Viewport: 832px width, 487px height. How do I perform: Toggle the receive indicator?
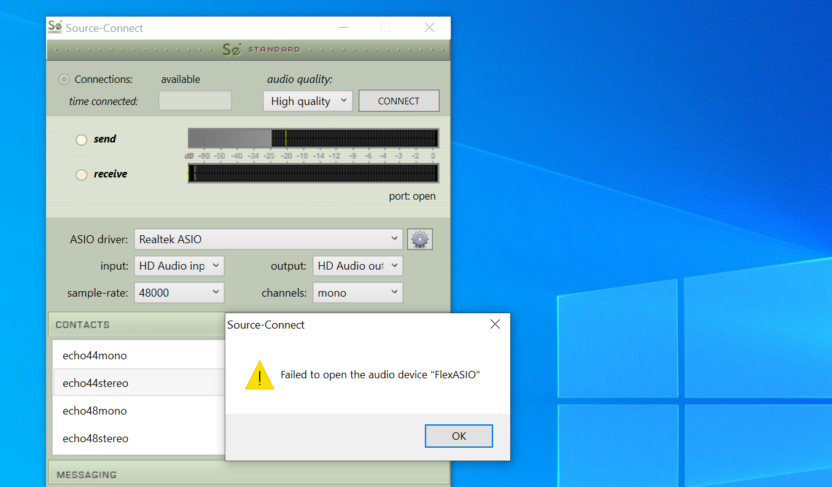82,174
